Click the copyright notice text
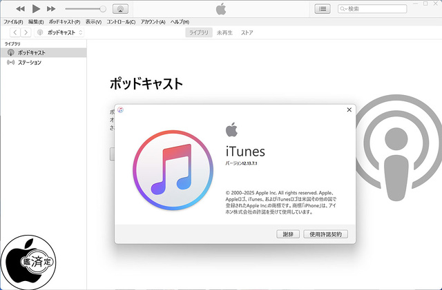Viewport: 442px width, 290px height. [281, 203]
